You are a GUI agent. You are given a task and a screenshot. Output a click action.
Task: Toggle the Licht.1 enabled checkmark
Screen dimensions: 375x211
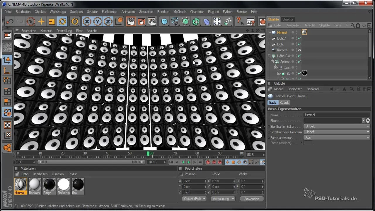(299, 38)
